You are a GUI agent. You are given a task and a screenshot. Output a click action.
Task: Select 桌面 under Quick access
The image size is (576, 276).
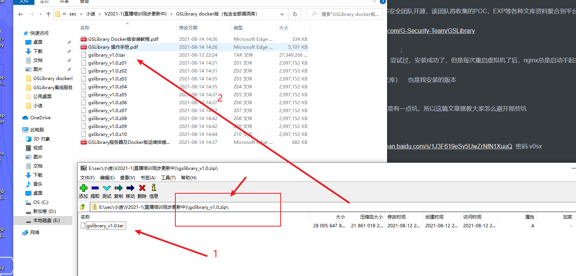pos(38,42)
